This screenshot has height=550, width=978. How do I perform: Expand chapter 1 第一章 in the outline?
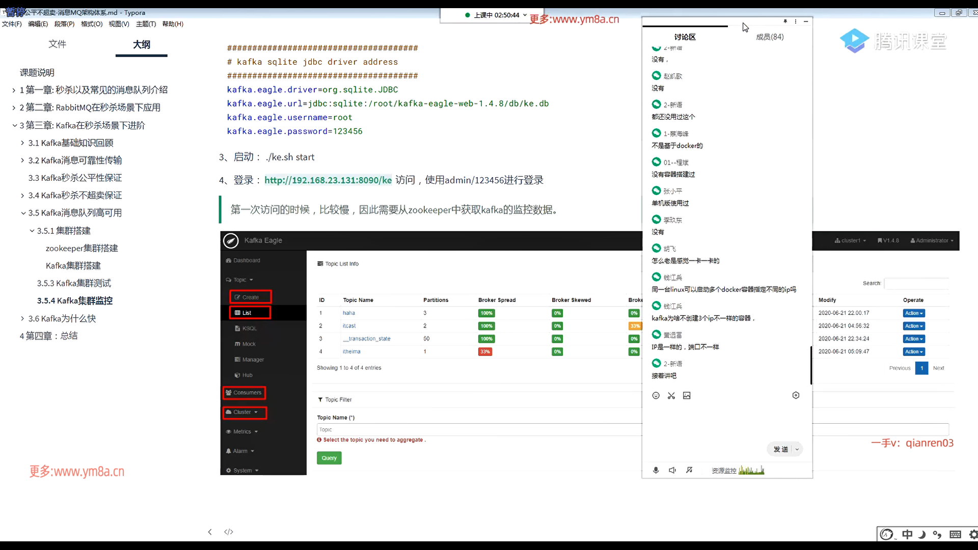coord(14,90)
